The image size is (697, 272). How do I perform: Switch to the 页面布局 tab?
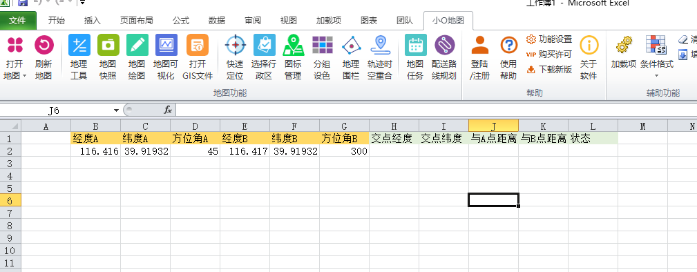pyautogui.click(x=137, y=21)
